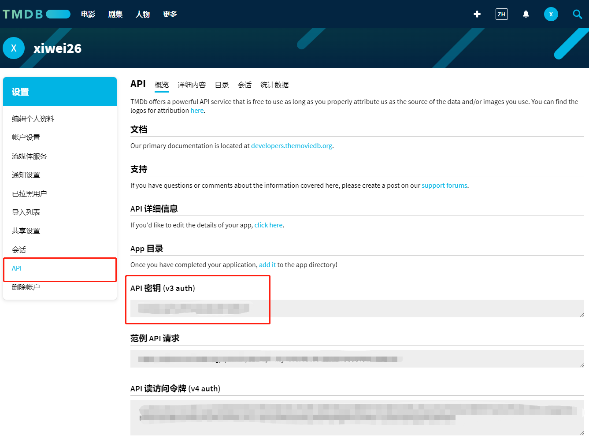Open the 剧集 menu
Screen dimensions: 589x446
tap(115, 14)
